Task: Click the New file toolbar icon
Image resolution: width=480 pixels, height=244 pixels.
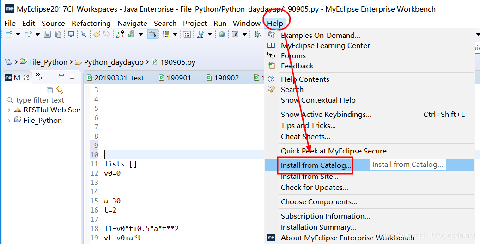Action: [x=9, y=34]
